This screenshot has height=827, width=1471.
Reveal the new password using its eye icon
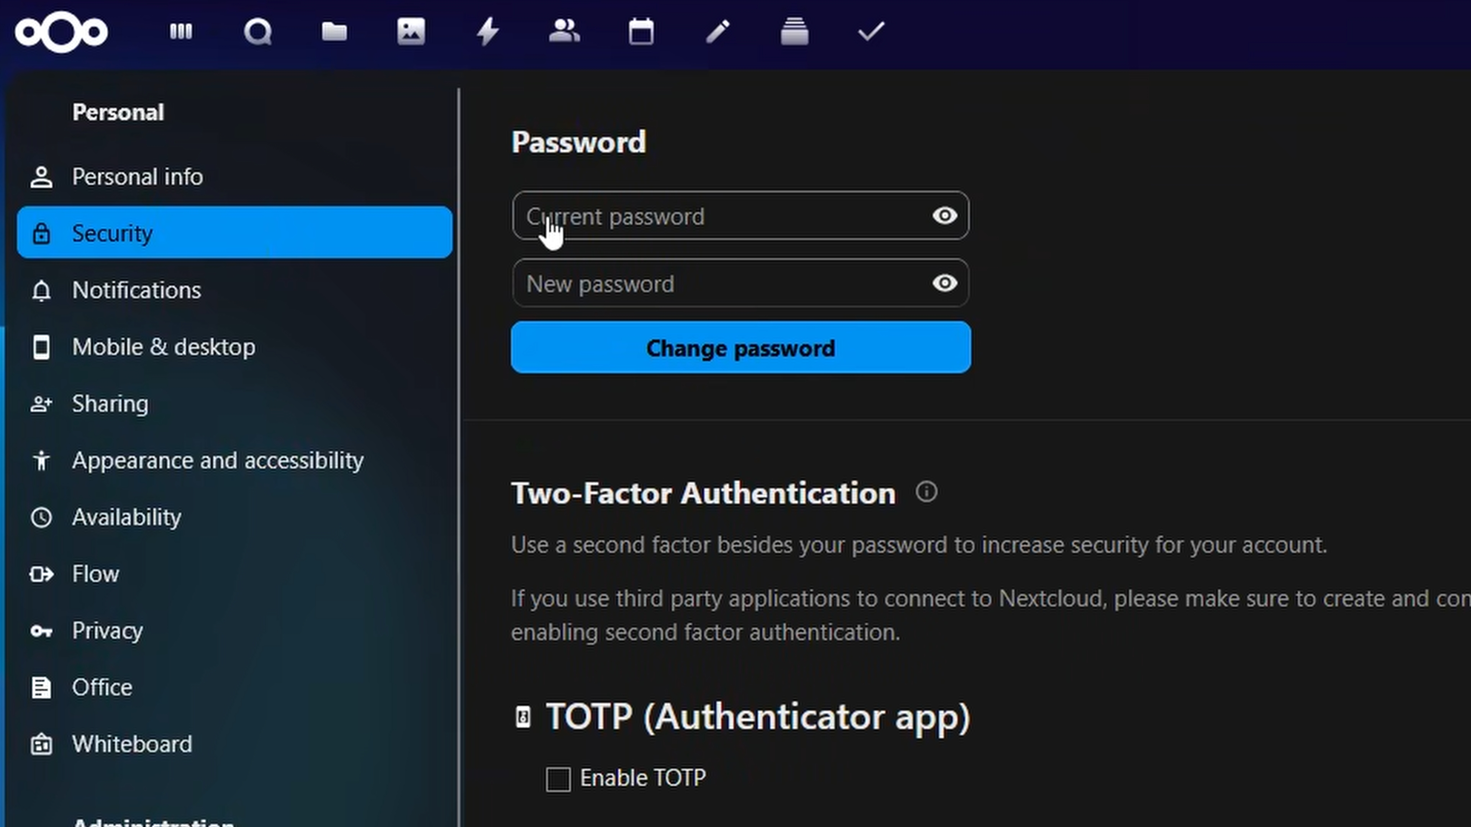pos(945,283)
